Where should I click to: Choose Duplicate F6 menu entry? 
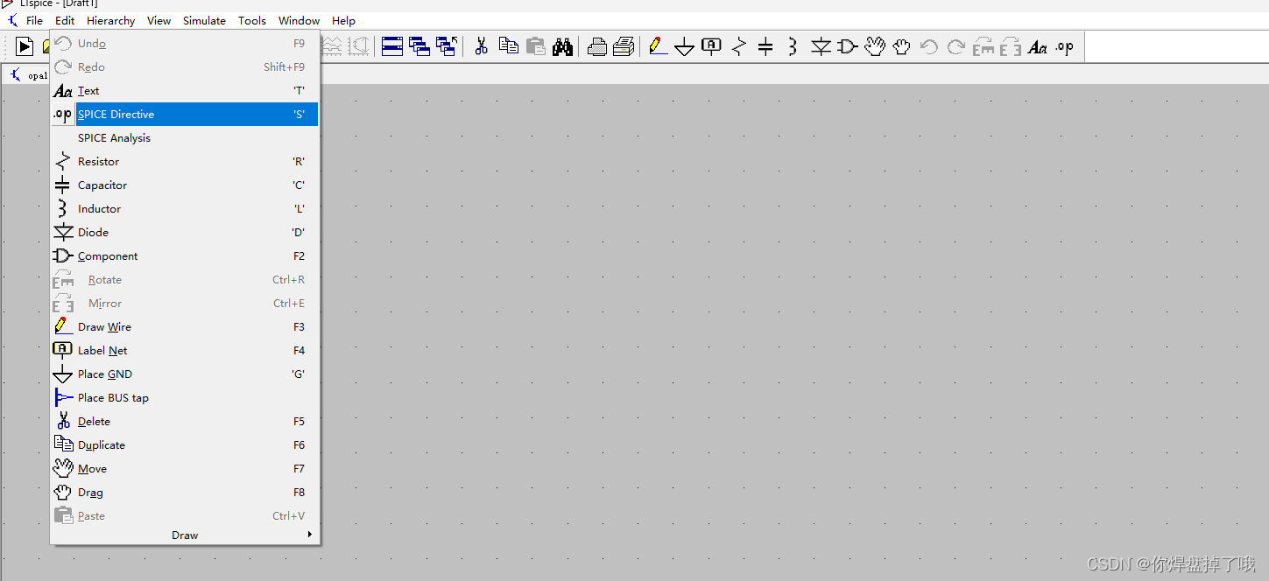coord(185,445)
